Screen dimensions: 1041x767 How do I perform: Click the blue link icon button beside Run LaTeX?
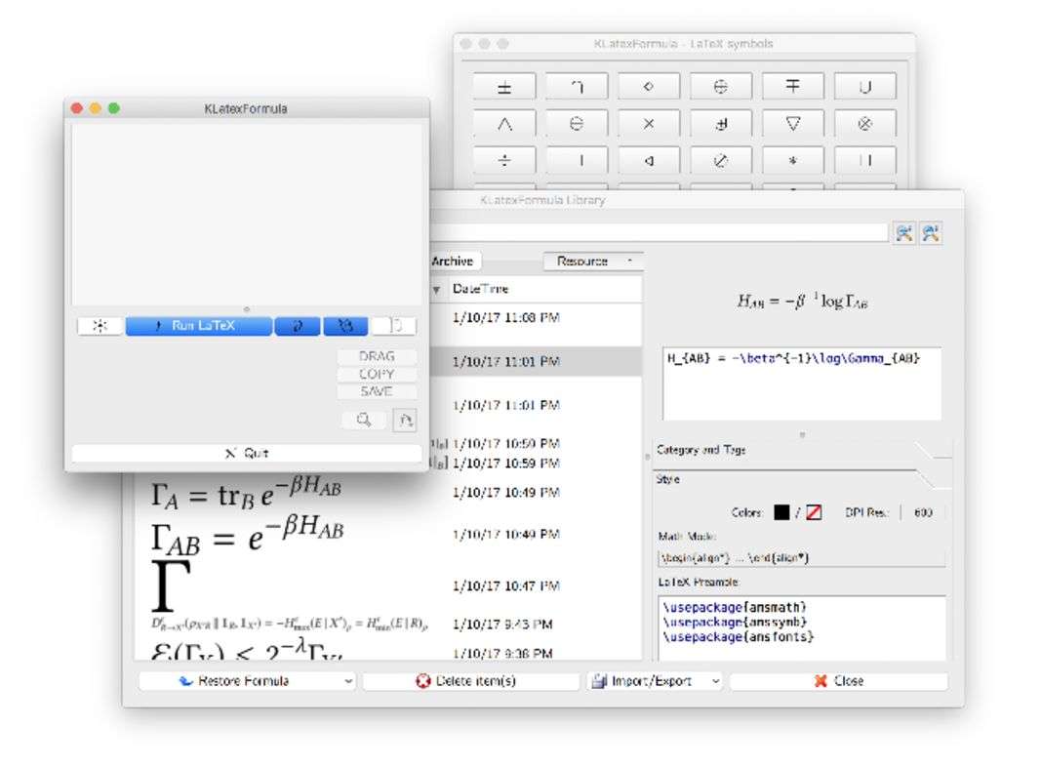pos(298,326)
